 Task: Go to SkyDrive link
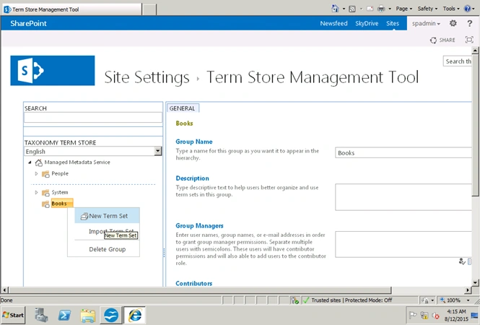pyautogui.click(x=367, y=23)
